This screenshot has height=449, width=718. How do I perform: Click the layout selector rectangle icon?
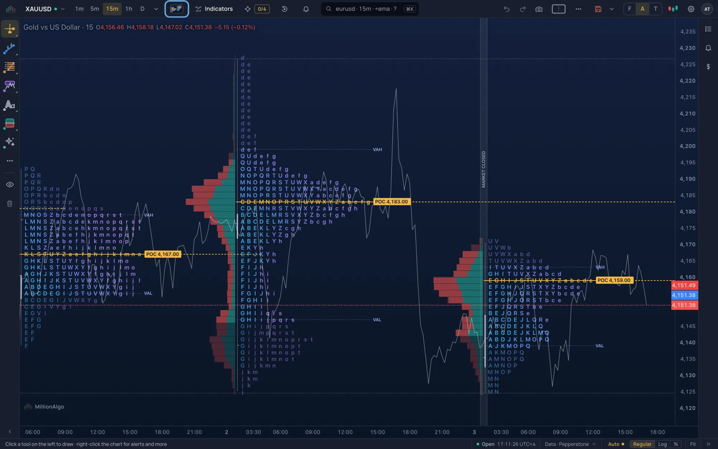coord(558,9)
